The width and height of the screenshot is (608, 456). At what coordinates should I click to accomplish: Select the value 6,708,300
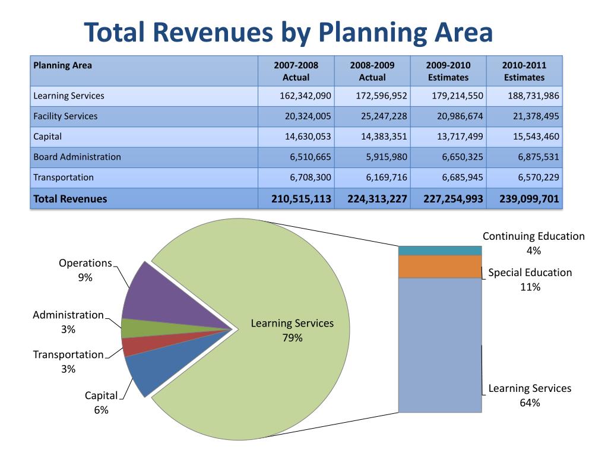click(x=311, y=178)
